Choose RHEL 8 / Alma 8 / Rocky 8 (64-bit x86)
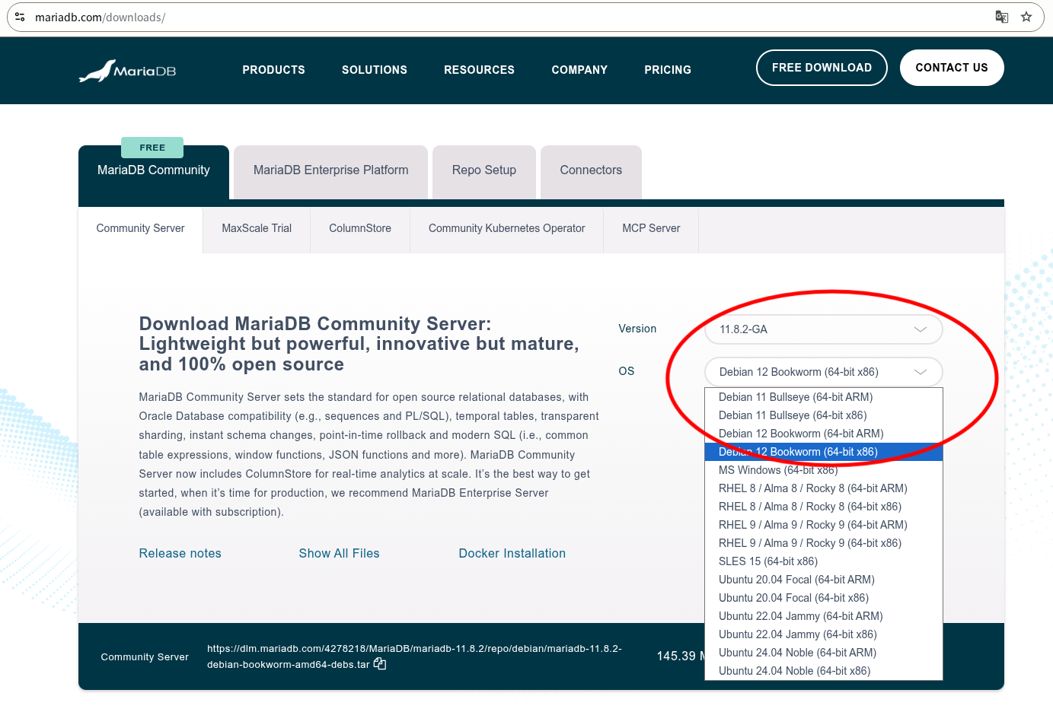Screen dimensions: 1053x712 click(824, 507)
